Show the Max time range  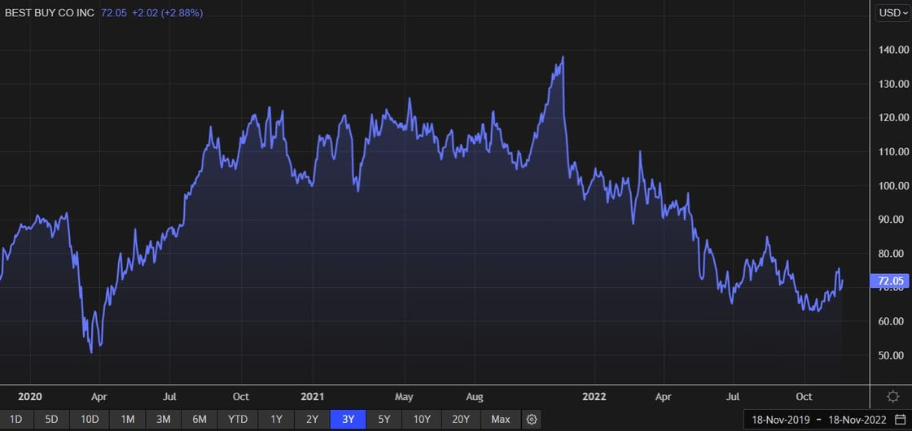coord(501,420)
